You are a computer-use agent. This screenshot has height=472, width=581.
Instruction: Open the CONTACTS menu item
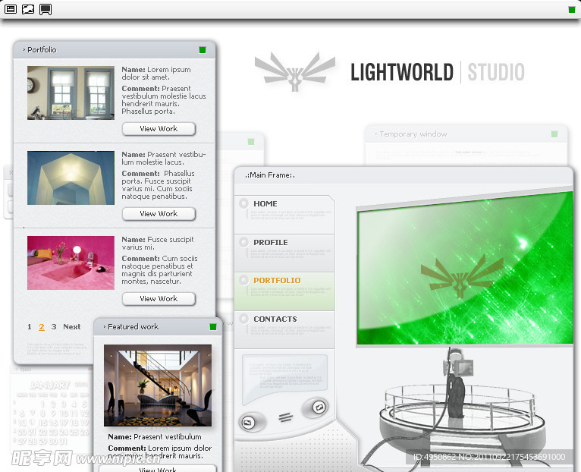pyautogui.click(x=284, y=329)
